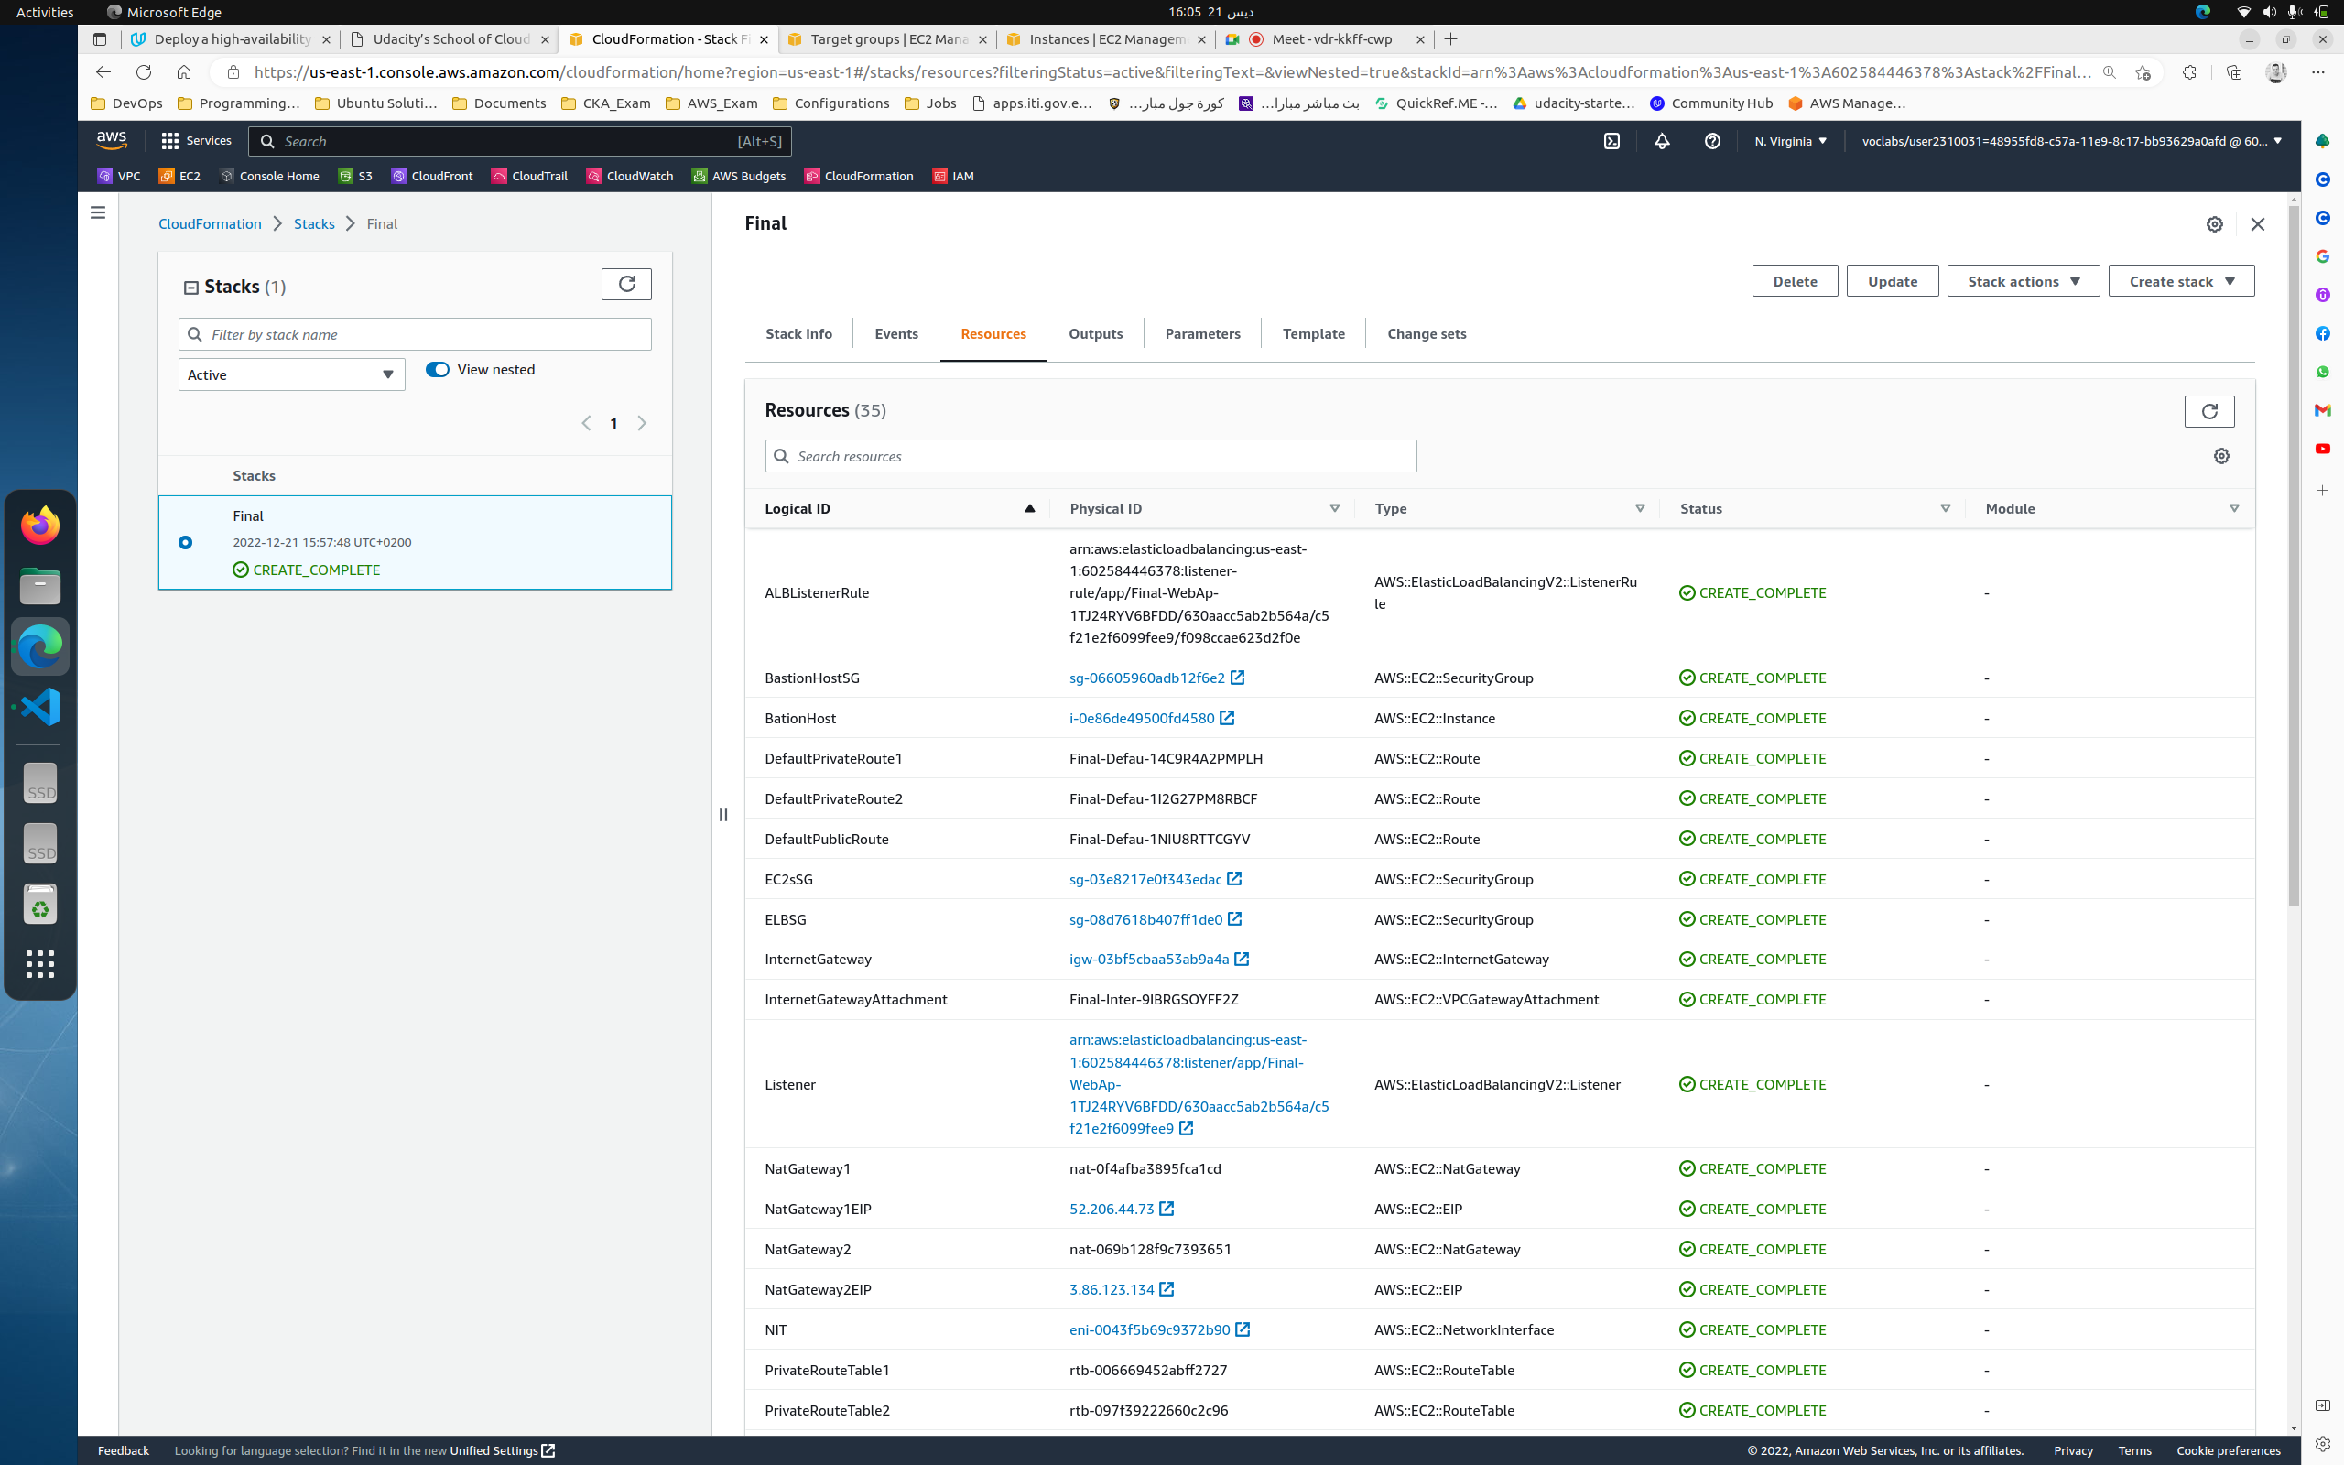The width and height of the screenshot is (2344, 1465).
Task: Open the notifications bell icon
Action: (1660, 140)
